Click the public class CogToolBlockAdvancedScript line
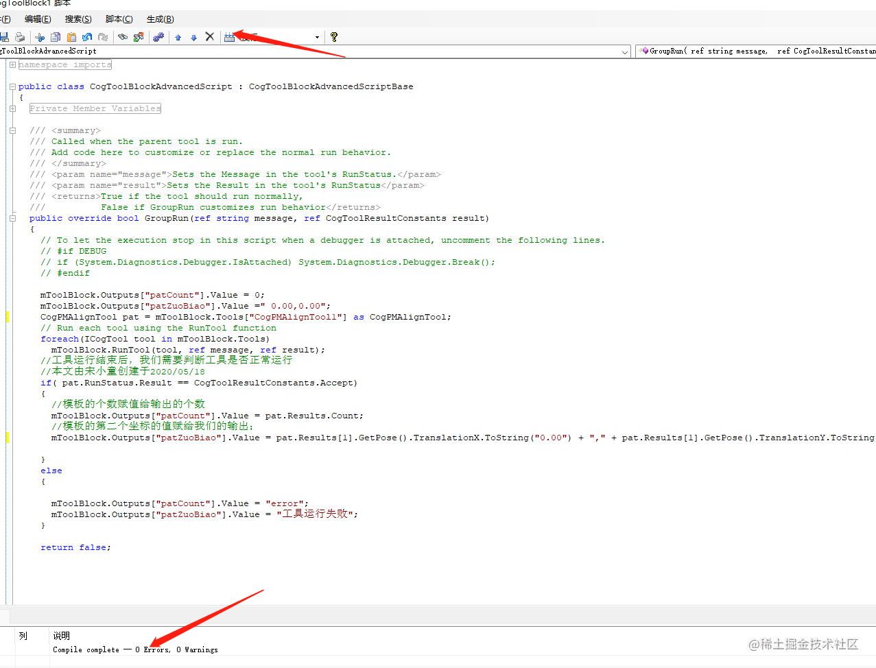 coord(215,86)
